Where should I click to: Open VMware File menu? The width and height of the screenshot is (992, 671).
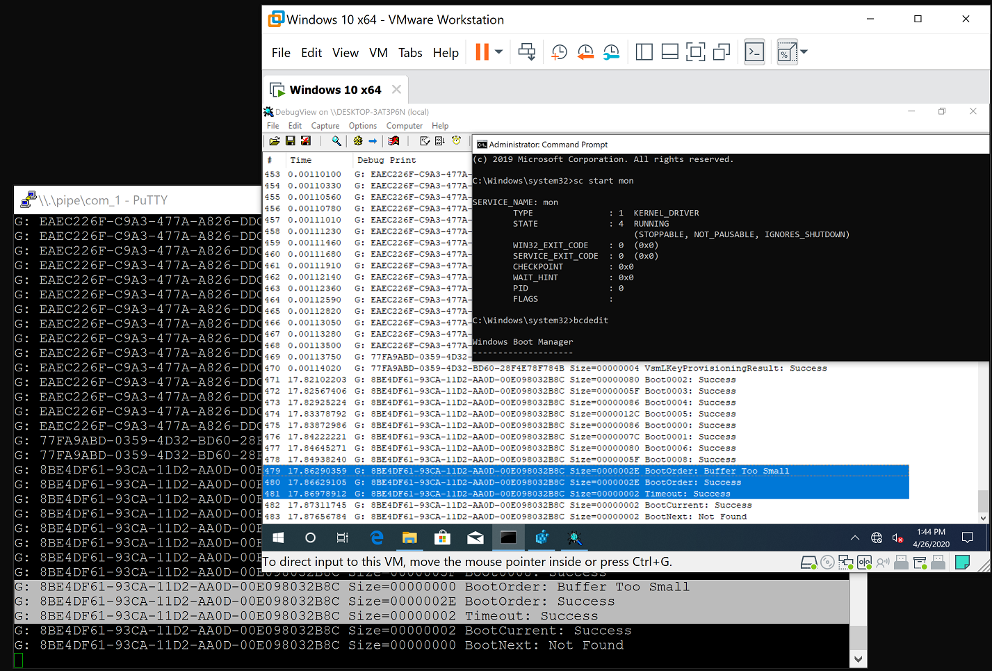[x=281, y=53]
